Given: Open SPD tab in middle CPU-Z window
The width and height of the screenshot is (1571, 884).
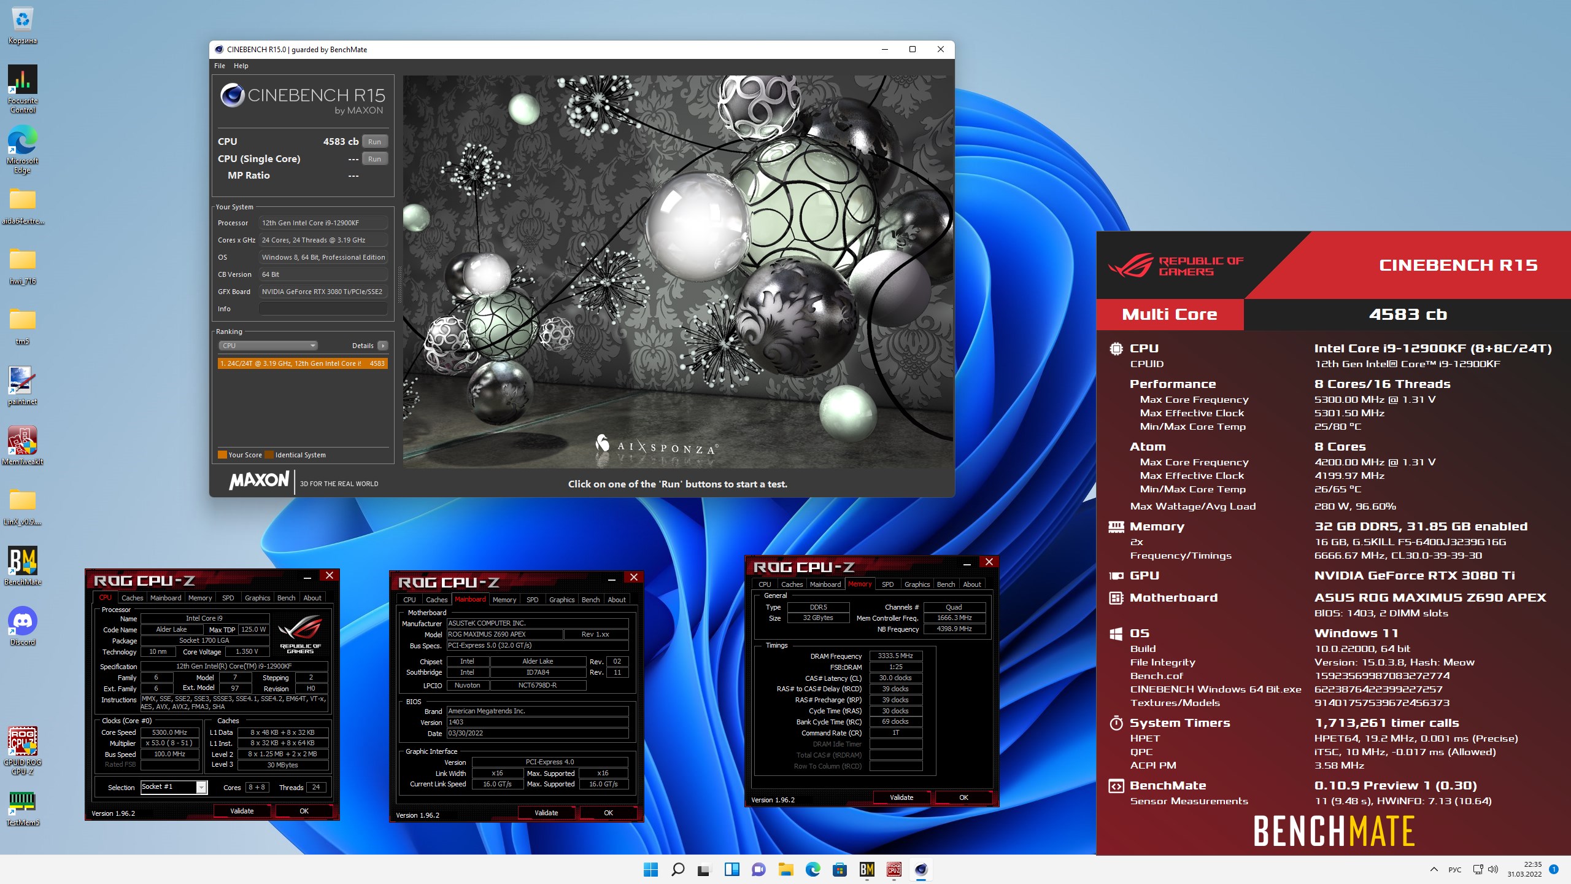Looking at the screenshot, I should pos(532,600).
